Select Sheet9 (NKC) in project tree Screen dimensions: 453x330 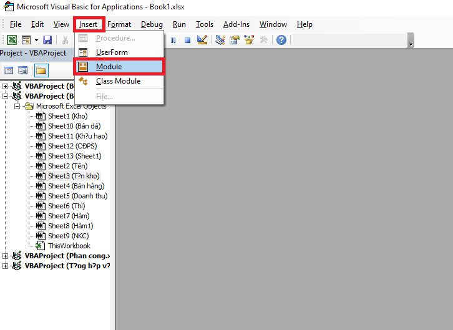point(68,236)
